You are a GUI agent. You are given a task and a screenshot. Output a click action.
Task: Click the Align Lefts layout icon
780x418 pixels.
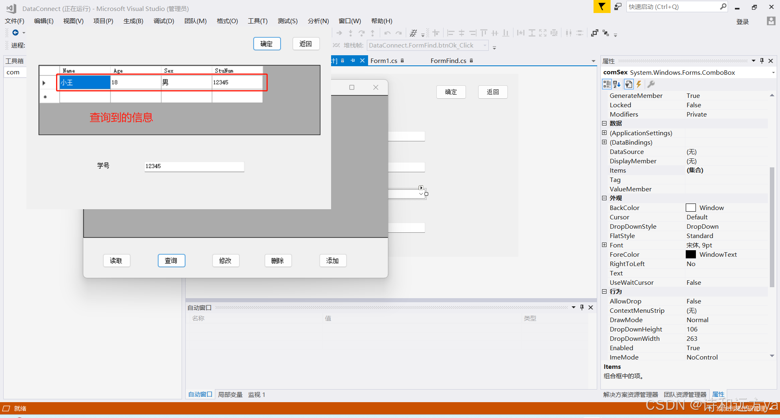tap(451, 33)
